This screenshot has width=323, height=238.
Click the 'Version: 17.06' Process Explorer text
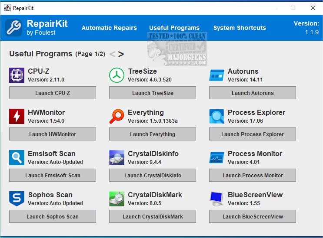point(245,121)
